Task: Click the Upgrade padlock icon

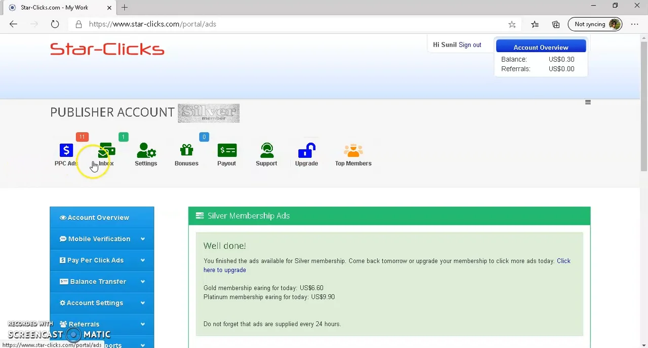Action: (x=306, y=151)
